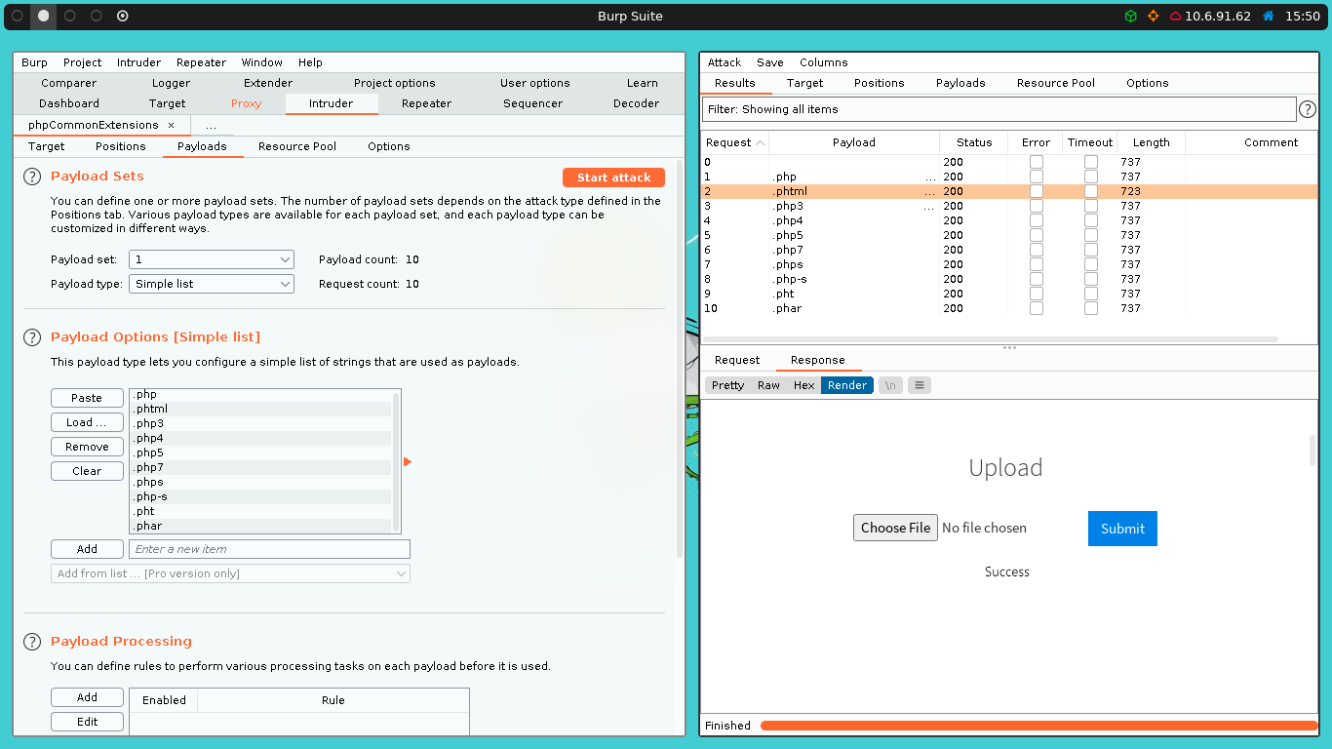This screenshot has width=1332, height=749.
Task: Click the green cube tray icon
Action: coord(1130,17)
